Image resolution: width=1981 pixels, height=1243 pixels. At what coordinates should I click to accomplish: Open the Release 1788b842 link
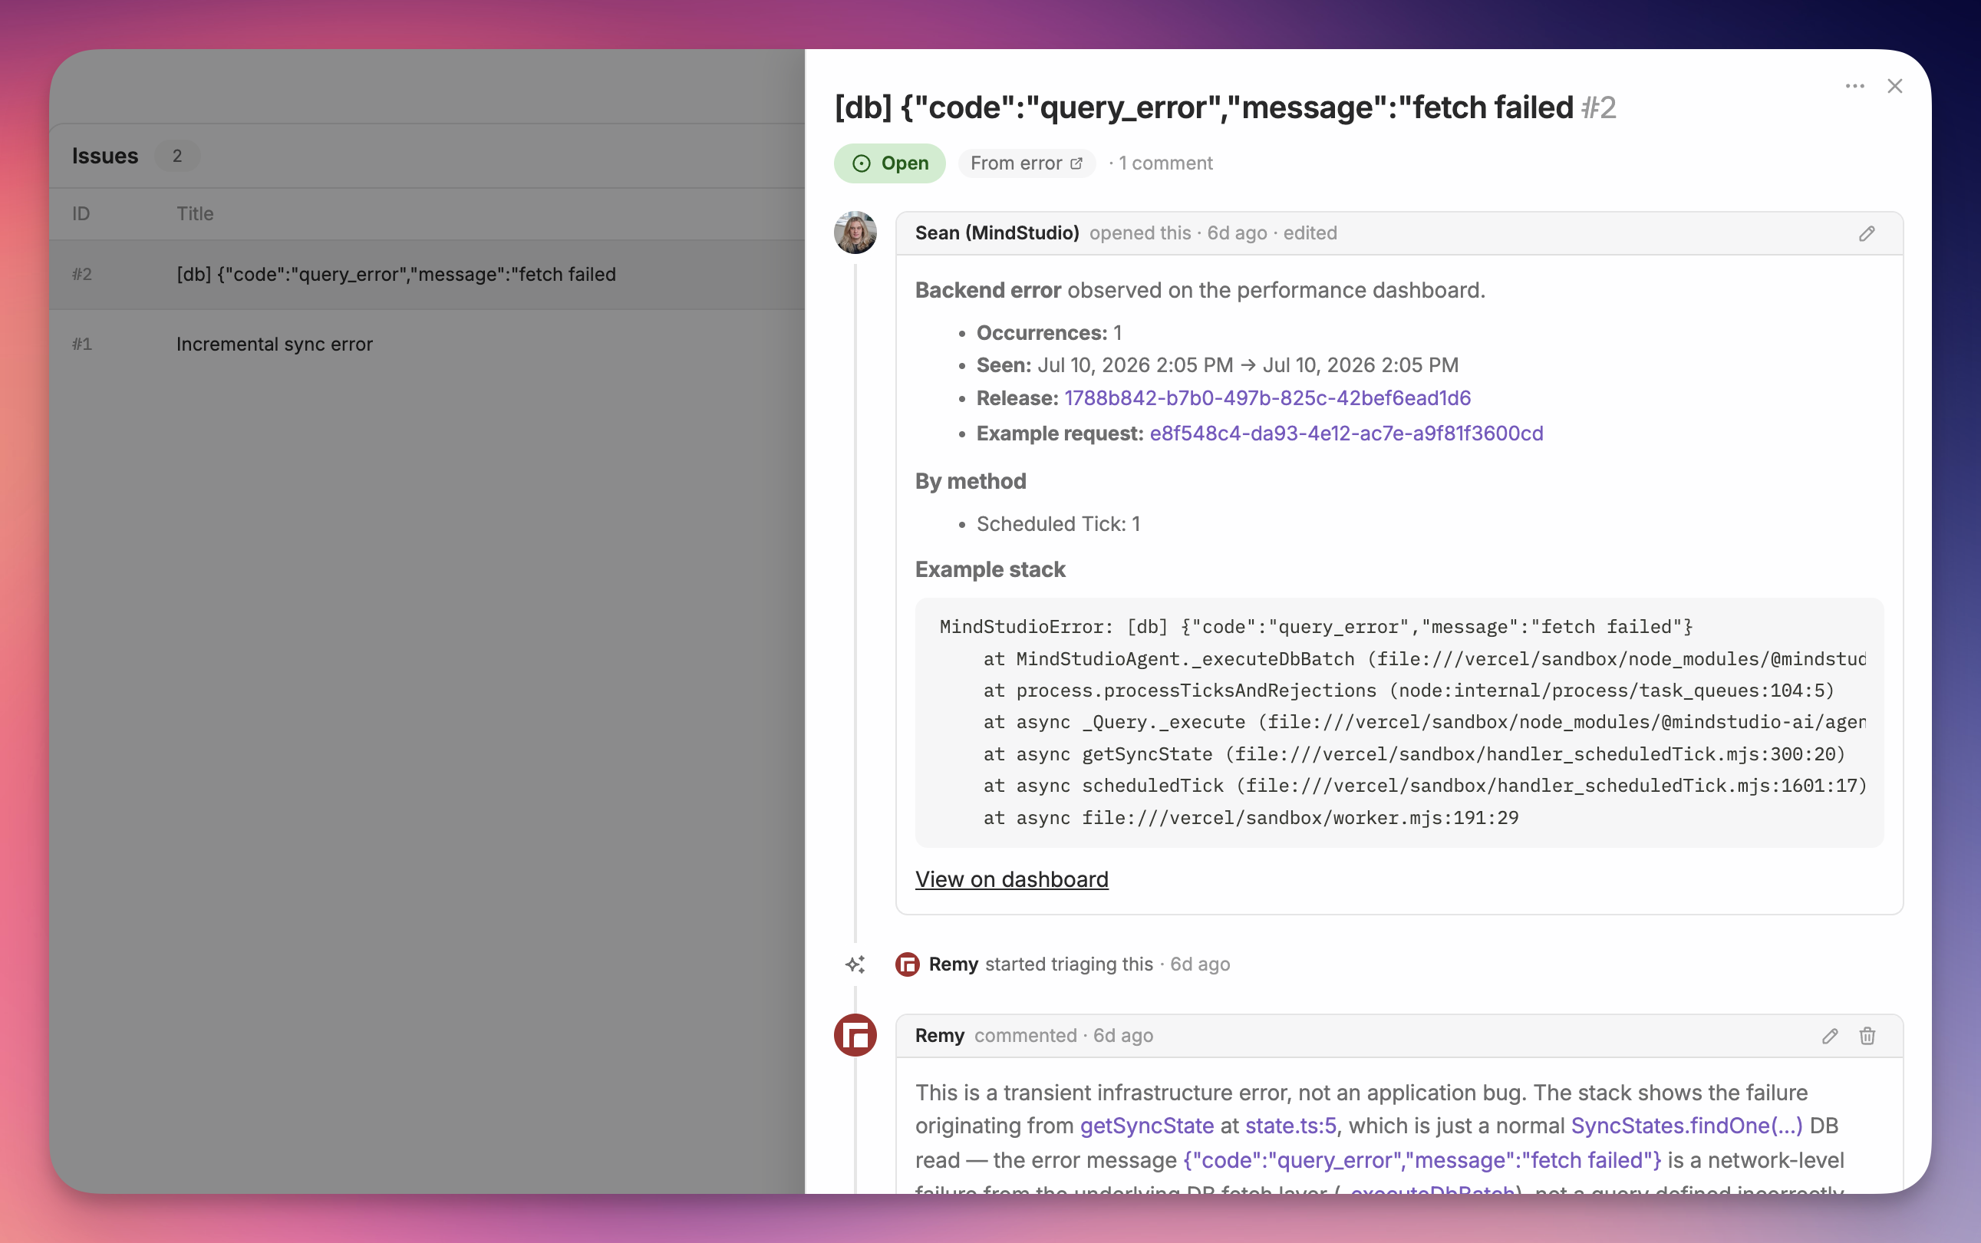[1267, 398]
